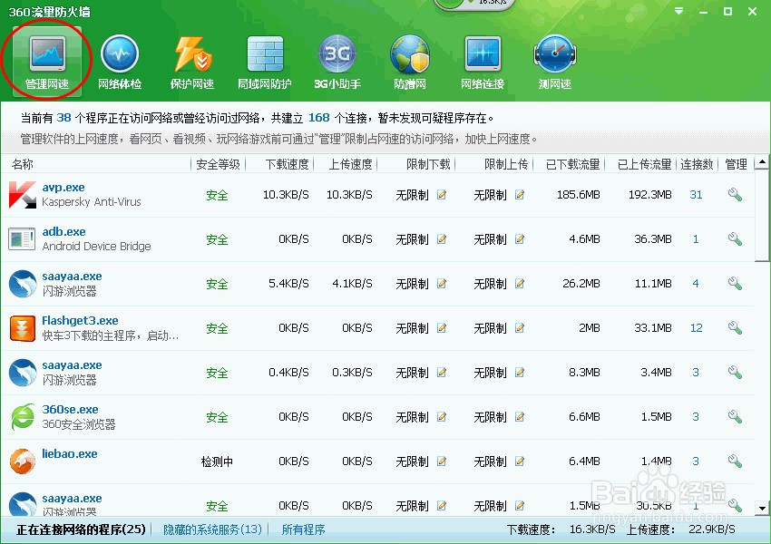771x544 pixels.
Task: Sort by 已下载流量 column header
Action: click(x=572, y=164)
